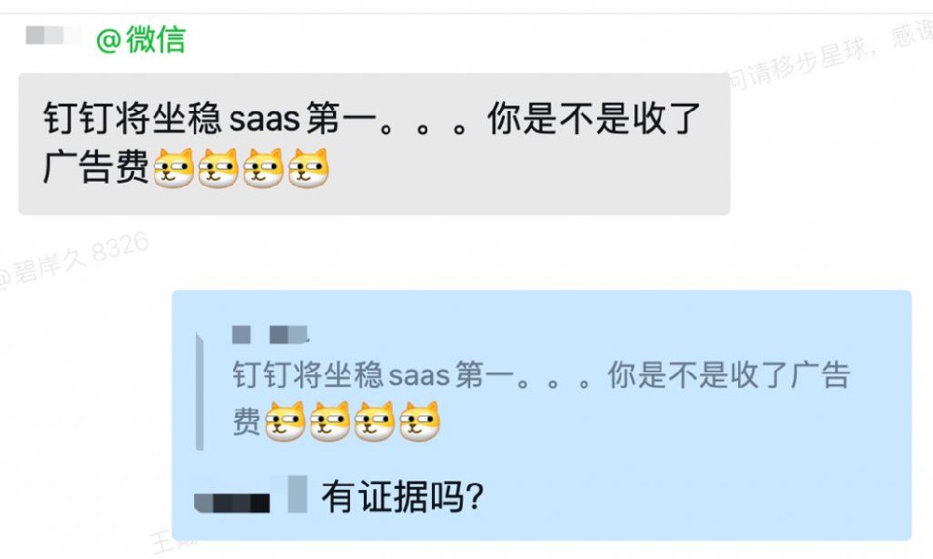Select last doge emoji in gray message

point(308,169)
